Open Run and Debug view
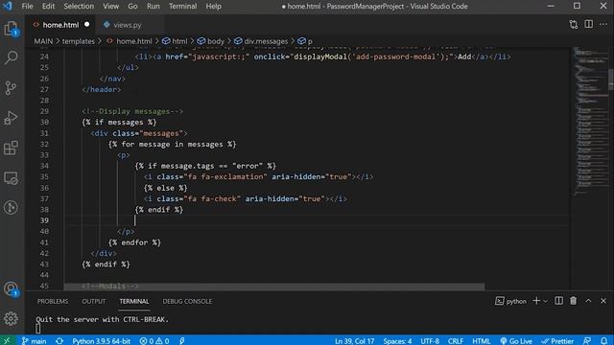This screenshot has height=345, width=614. 11,118
